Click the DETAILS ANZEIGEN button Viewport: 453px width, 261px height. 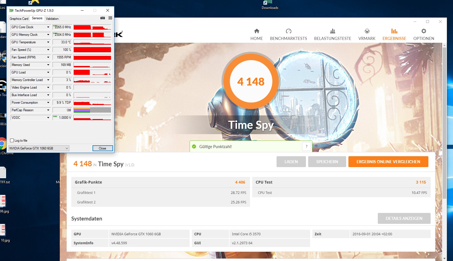point(404,219)
